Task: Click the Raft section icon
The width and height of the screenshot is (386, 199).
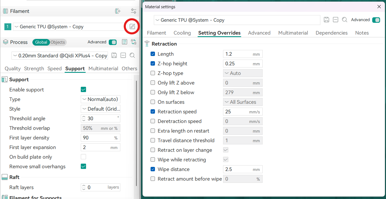Action: tap(5, 177)
